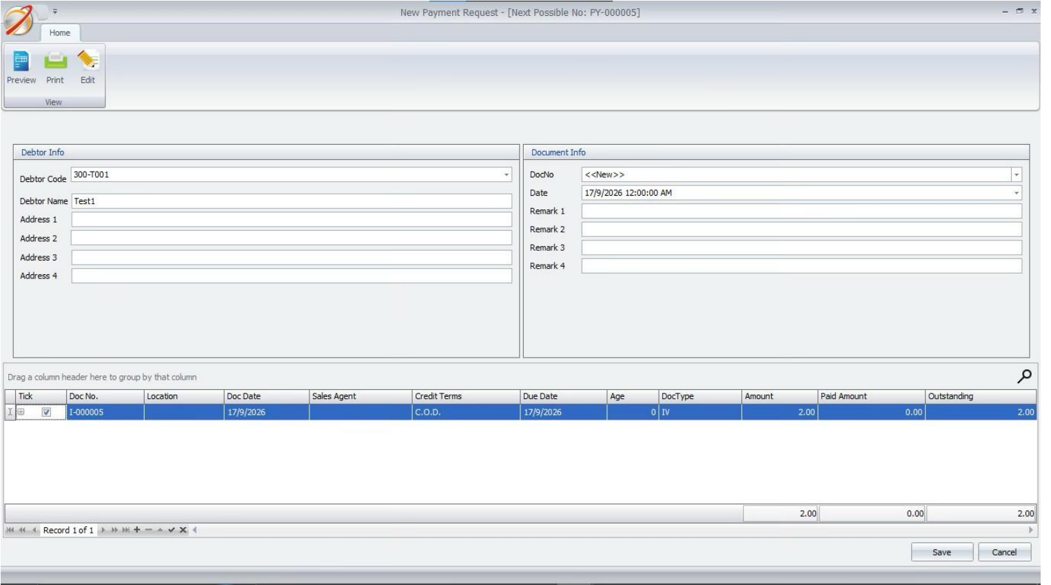Expand the I-000005 row details

tap(21, 412)
